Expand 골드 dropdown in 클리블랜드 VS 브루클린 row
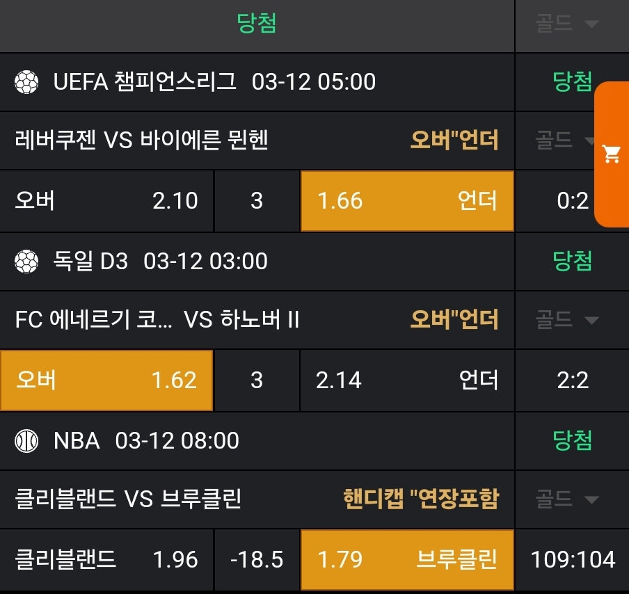This screenshot has width=629, height=594. coord(566,499)
